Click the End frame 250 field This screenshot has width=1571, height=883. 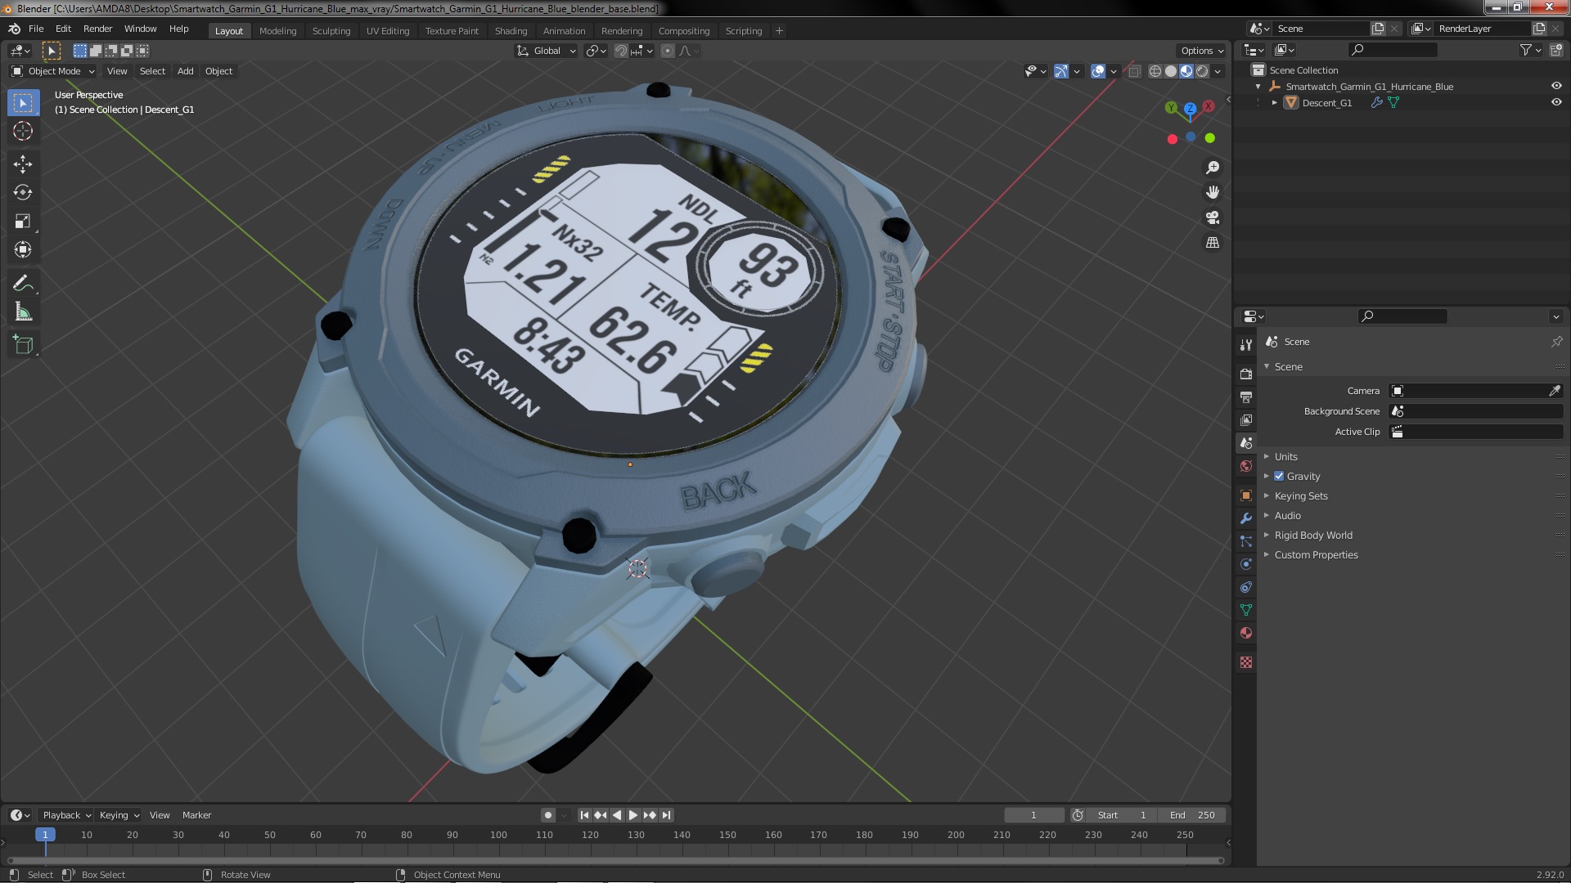tap(1192, 815)
